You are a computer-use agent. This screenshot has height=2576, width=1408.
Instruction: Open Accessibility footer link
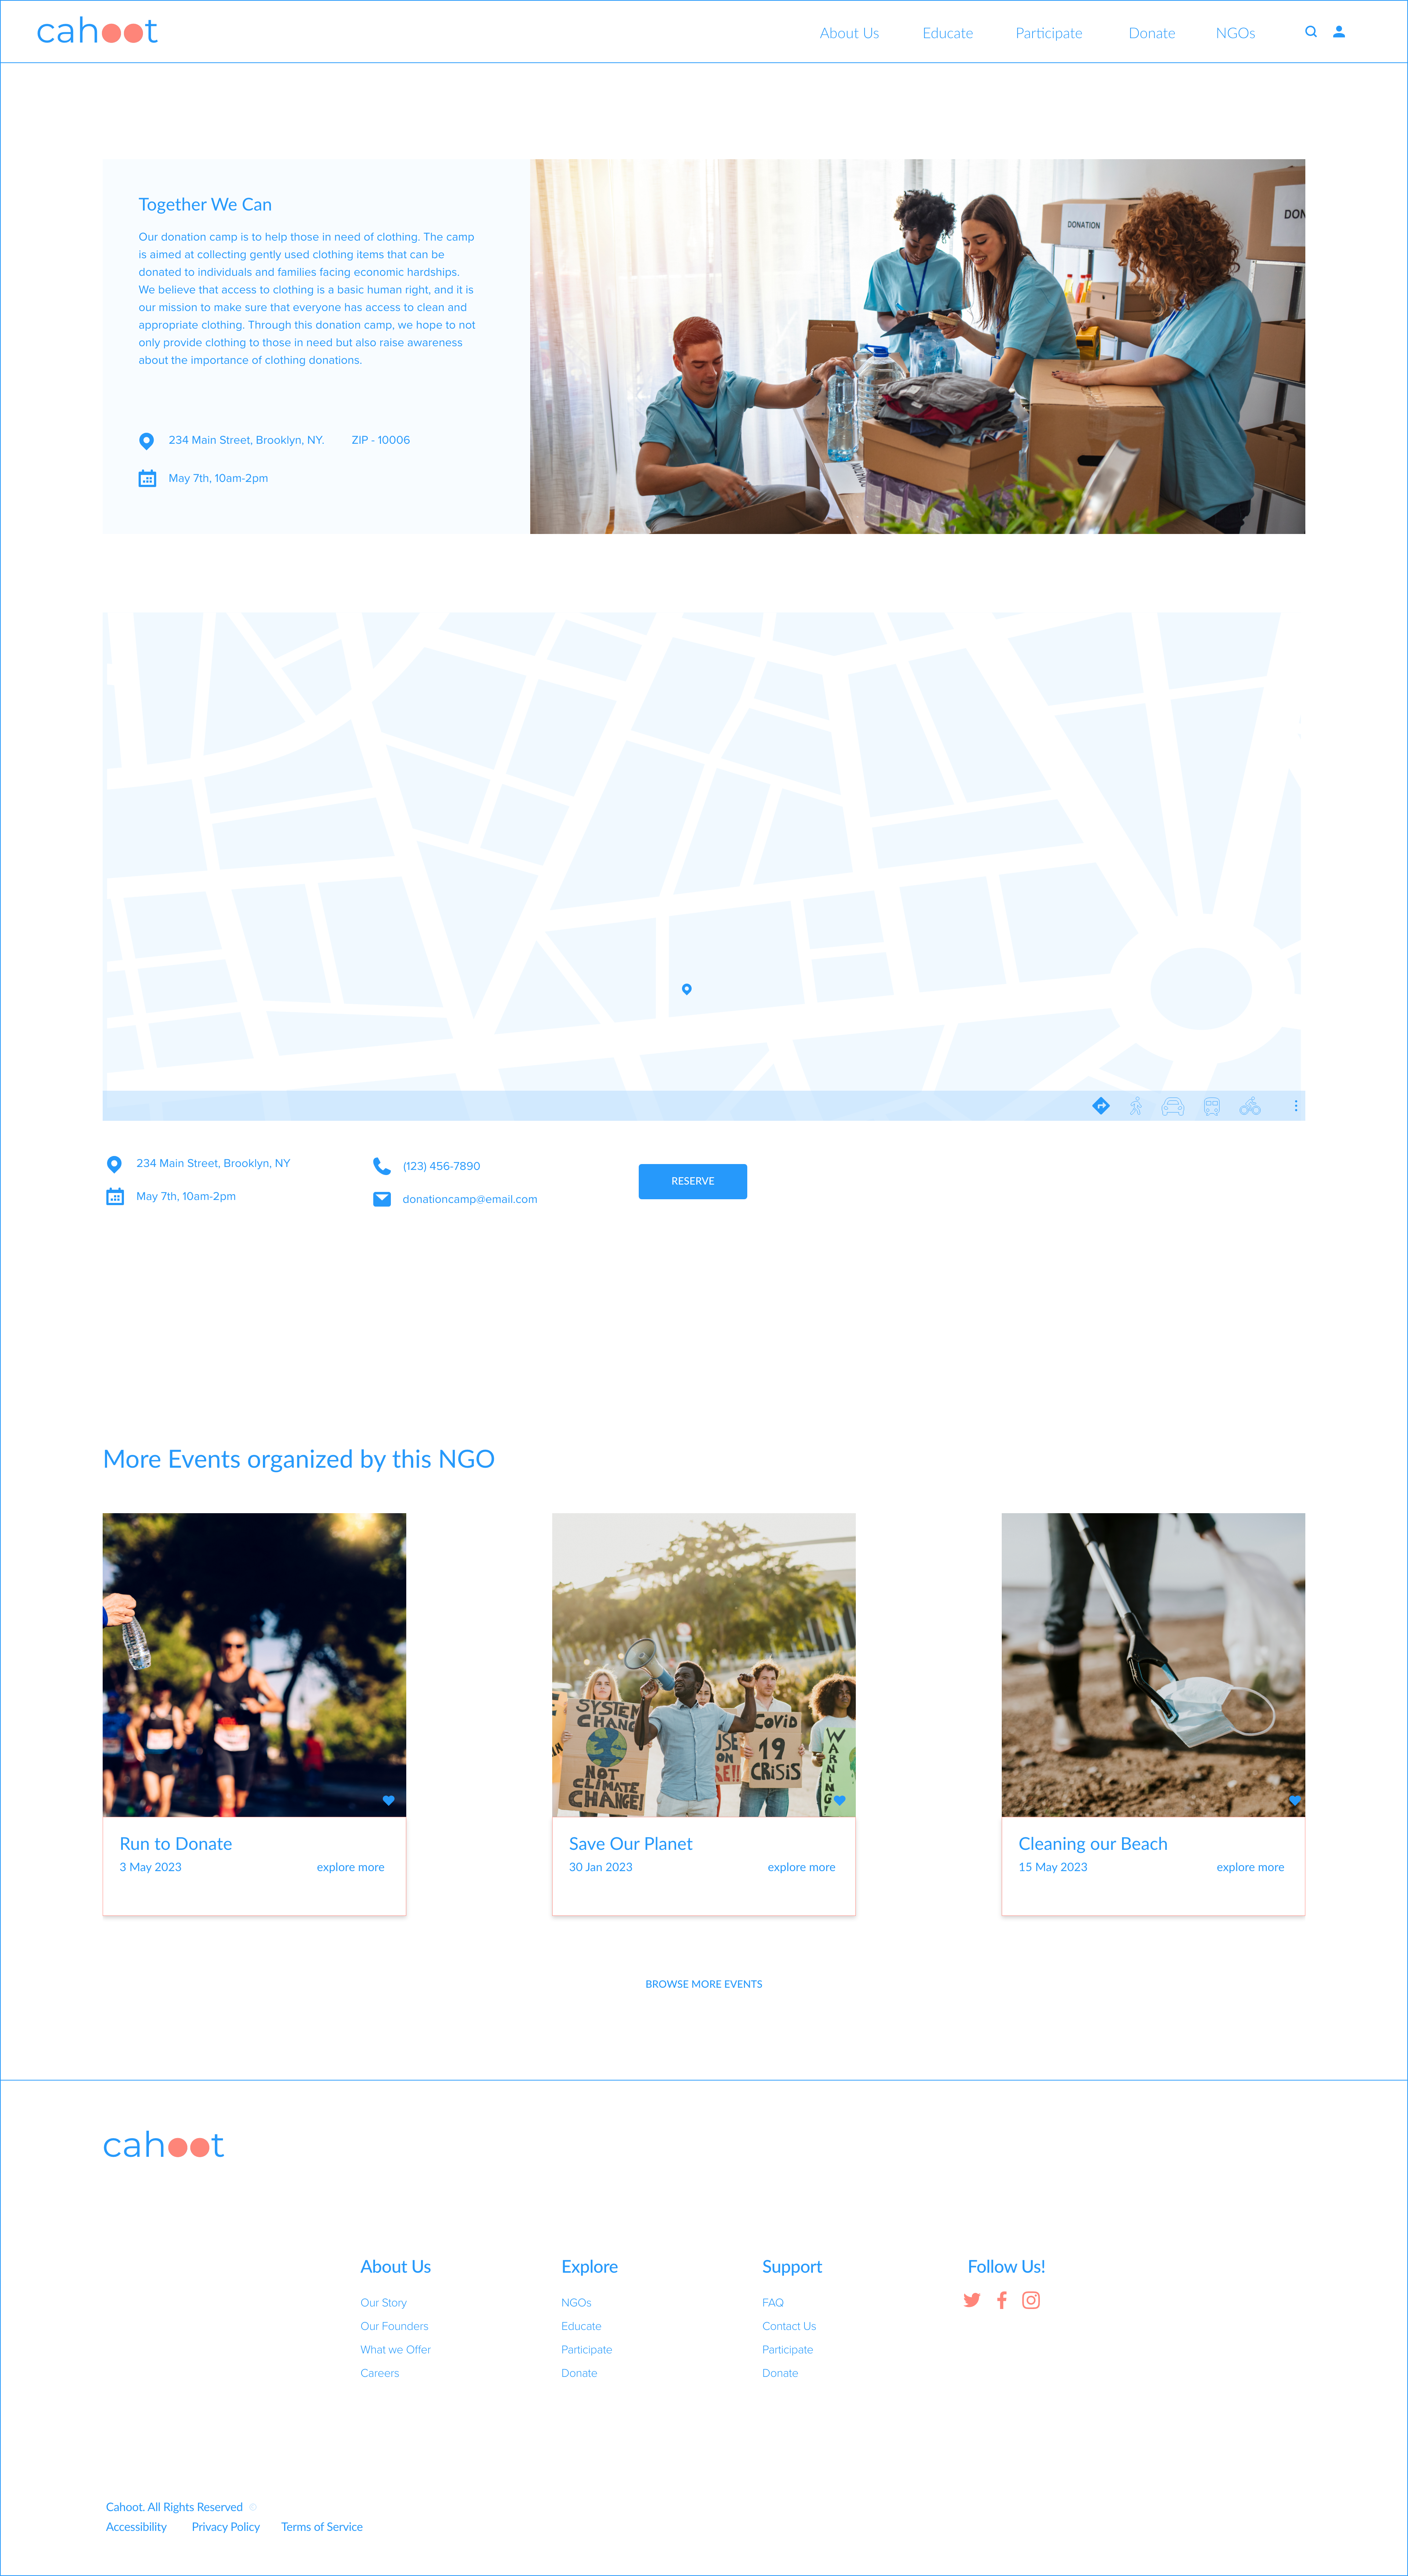pos(136,2527)
